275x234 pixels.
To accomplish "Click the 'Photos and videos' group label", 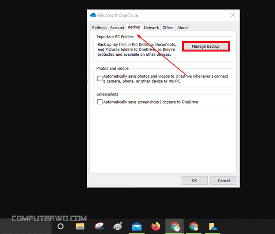I will (x=113, y=68).
